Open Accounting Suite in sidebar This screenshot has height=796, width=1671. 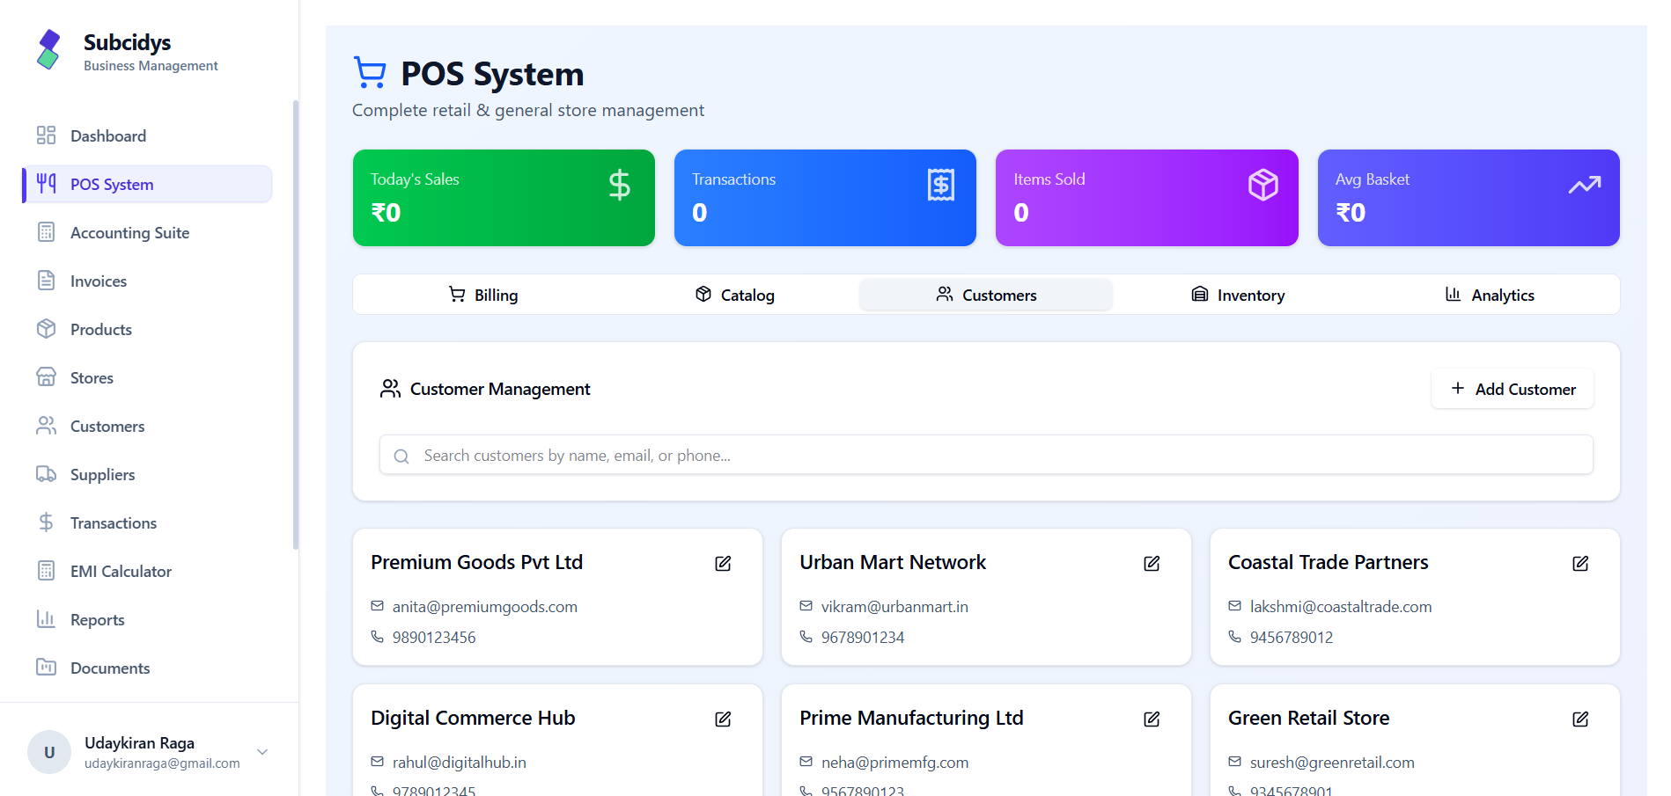147,232
